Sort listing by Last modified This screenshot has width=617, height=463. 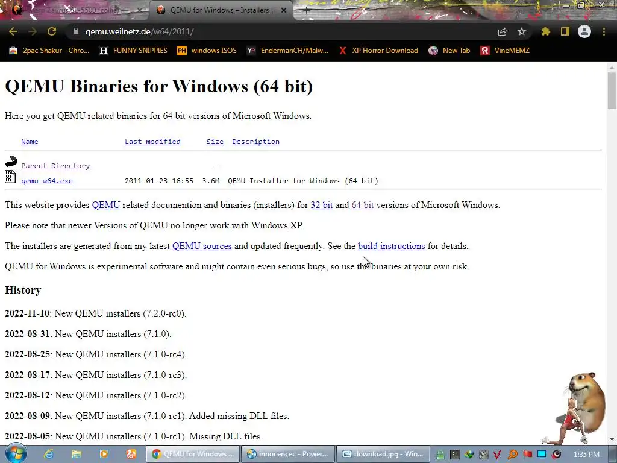[x=152, y=142]
